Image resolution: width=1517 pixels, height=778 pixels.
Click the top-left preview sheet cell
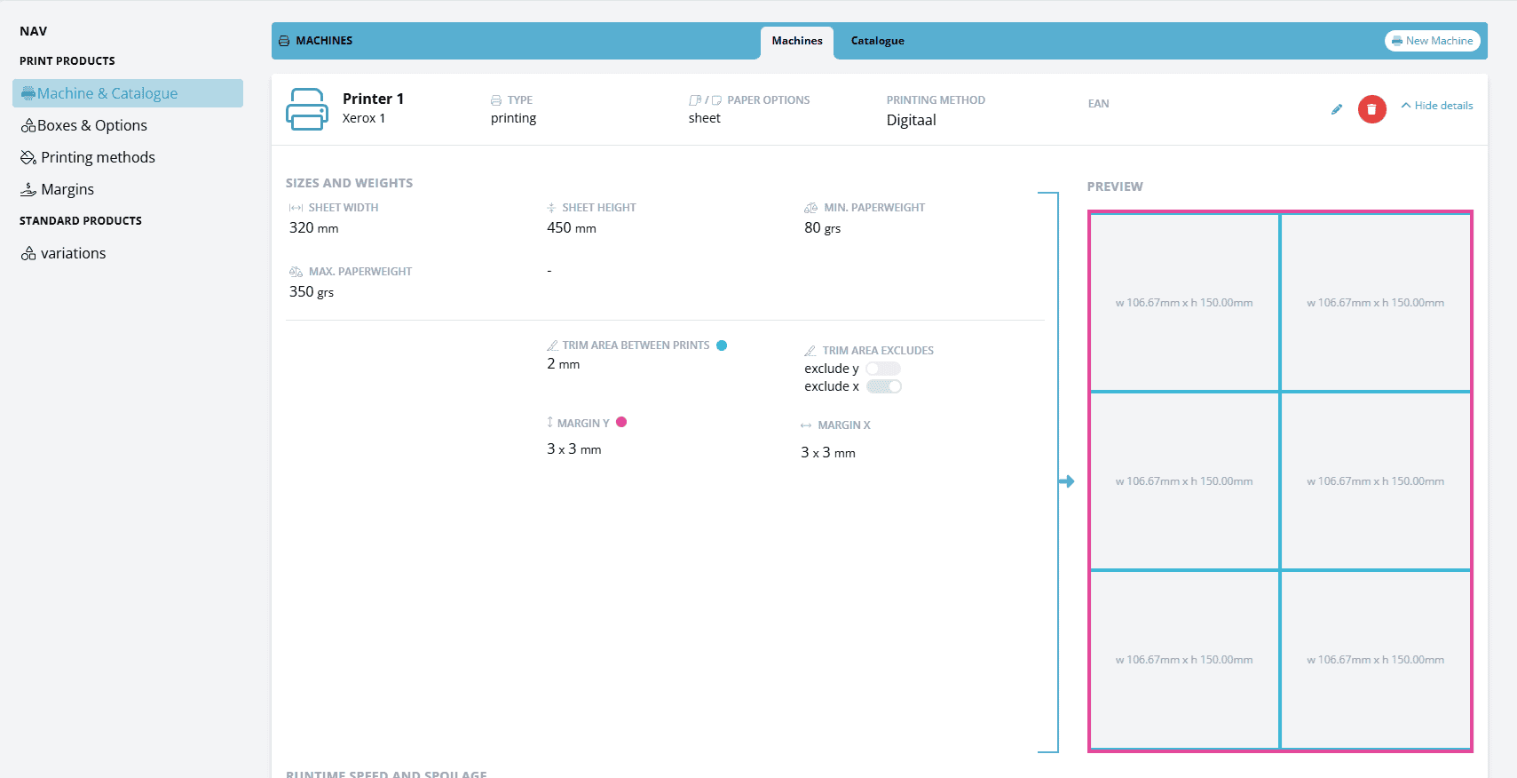[1184, 302]
